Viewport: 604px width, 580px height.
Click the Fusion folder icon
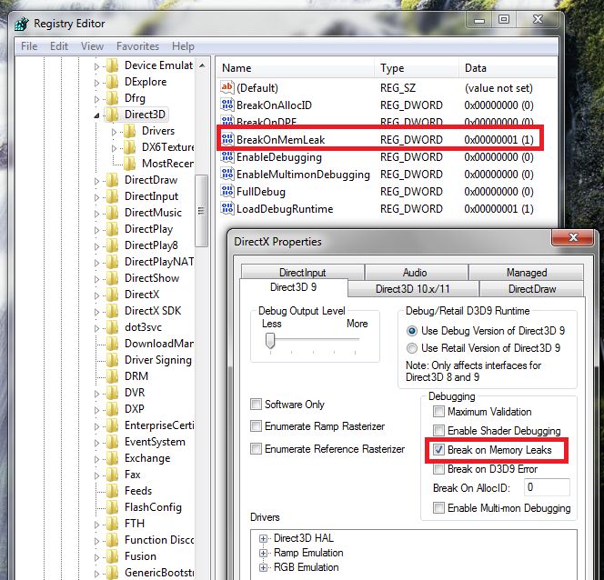(x=113, y=556)
